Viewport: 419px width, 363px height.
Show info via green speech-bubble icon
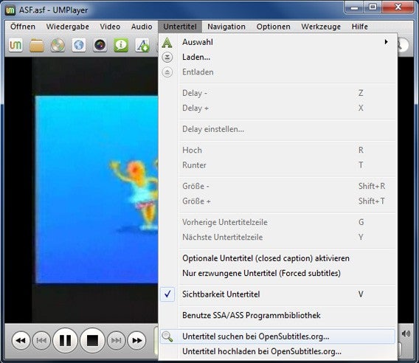(x=121, y=45)
